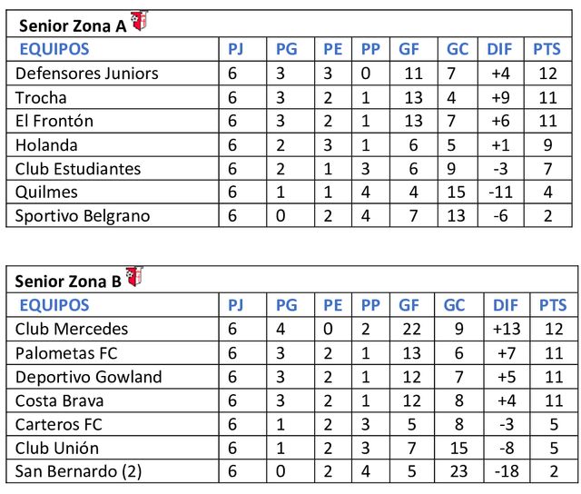
Task: Click the Club Estudiantes team name
Action: (x=78, y=168)
